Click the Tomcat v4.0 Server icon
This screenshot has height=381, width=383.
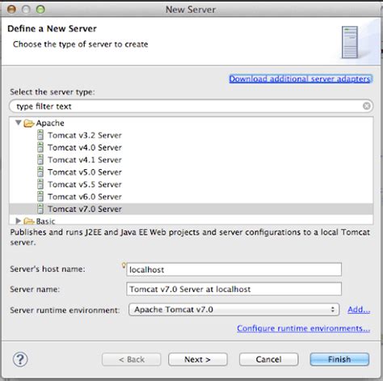[40, 147]
